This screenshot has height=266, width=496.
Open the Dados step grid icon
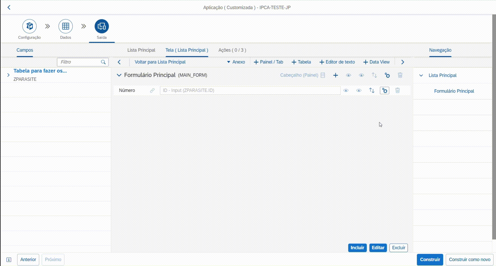(x=65, y=26)
